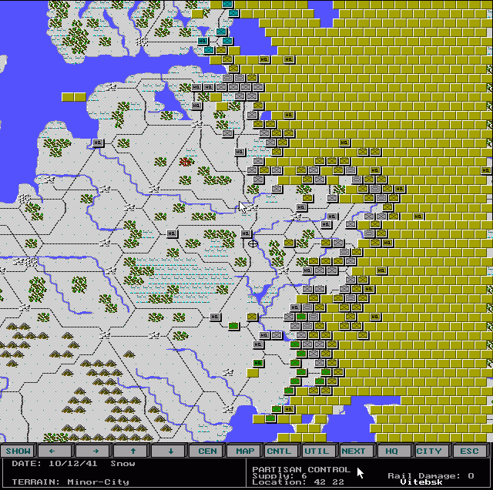Screen dimensions: 493x490
Task: Select the red-highlighted city marker in the forest
Action: (x=185, y=162)
